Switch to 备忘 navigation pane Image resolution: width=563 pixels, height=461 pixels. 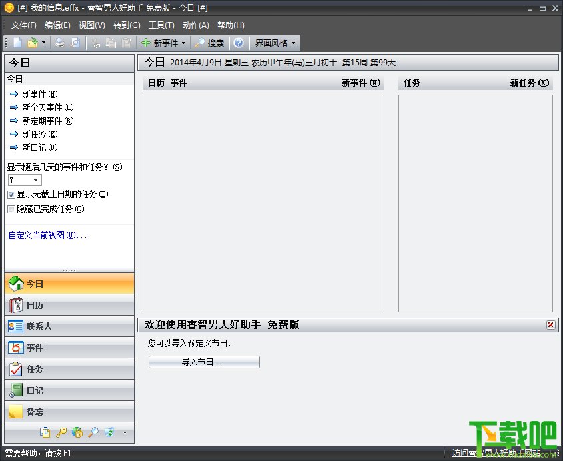[x=69, y=412]
